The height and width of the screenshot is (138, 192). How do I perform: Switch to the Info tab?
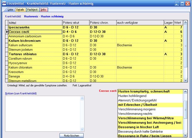(x=43, y=10)
